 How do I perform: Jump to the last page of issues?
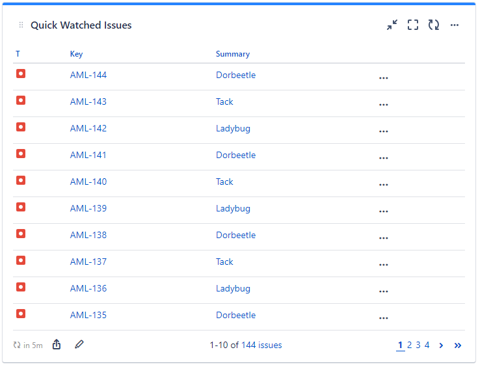tap(458, 345)
